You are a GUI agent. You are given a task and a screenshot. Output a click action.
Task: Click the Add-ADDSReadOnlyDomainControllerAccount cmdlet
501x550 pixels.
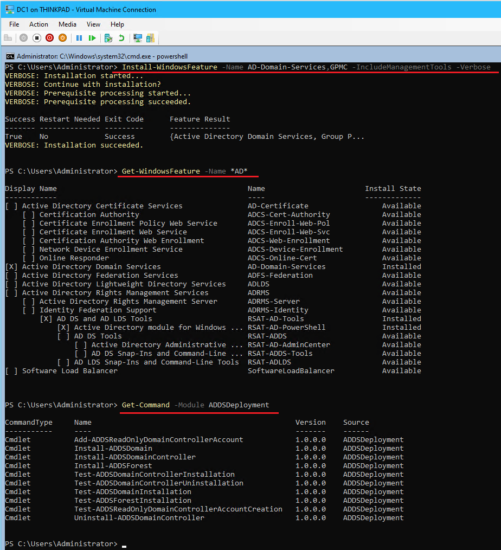(x=159, y=440)
